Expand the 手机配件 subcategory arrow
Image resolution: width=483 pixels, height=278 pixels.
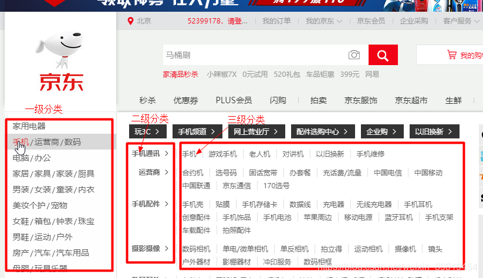(x=167, y=204)
